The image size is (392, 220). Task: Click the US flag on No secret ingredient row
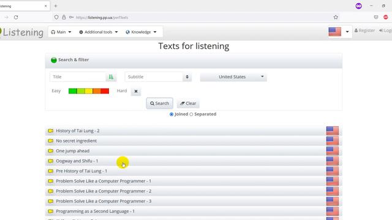pos(333,141)
